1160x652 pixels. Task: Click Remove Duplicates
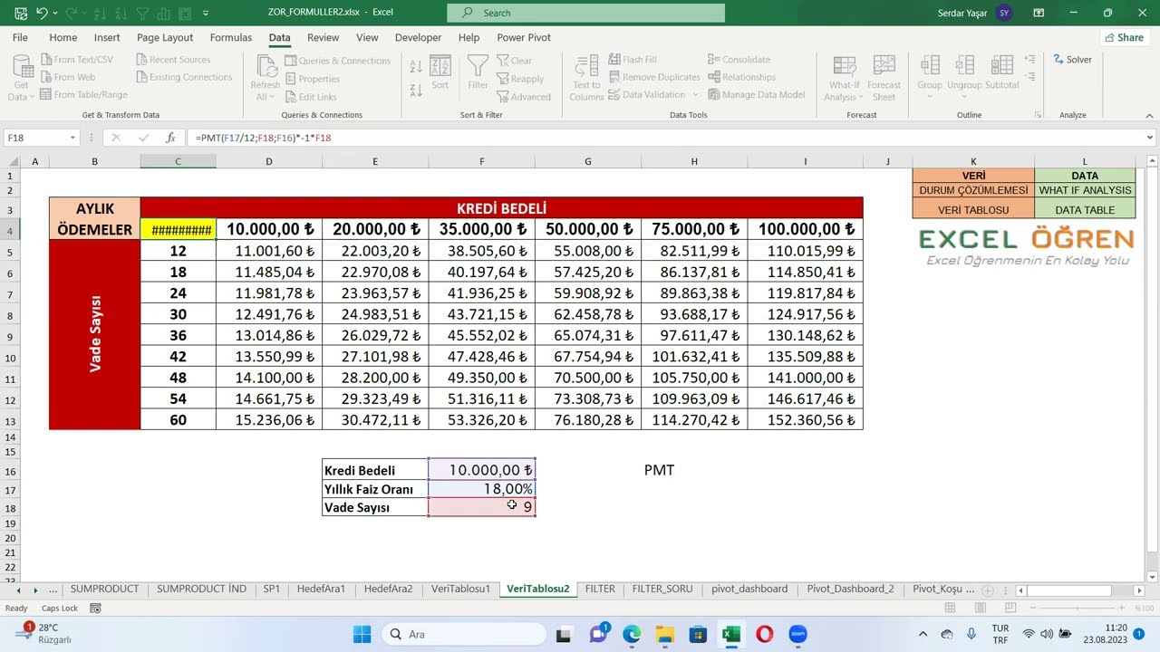click(654, 77)
